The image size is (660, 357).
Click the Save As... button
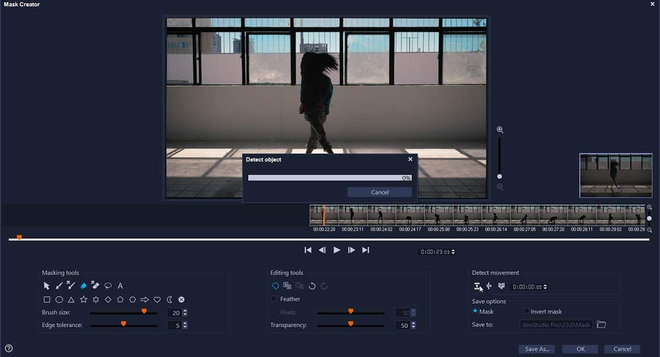pyautogui.click(x=536, y=349)
